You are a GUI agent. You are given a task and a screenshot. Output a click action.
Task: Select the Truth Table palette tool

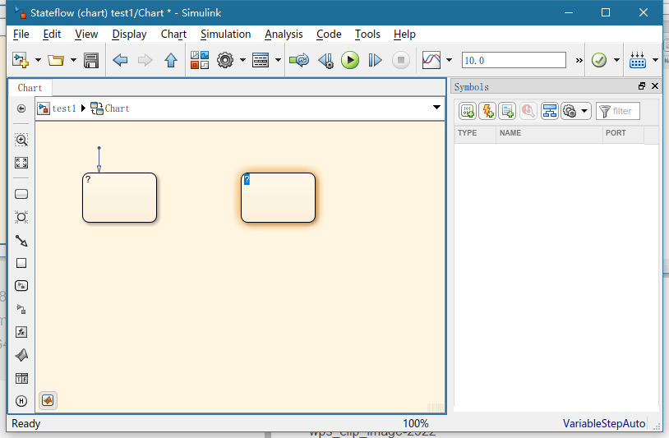21,378
